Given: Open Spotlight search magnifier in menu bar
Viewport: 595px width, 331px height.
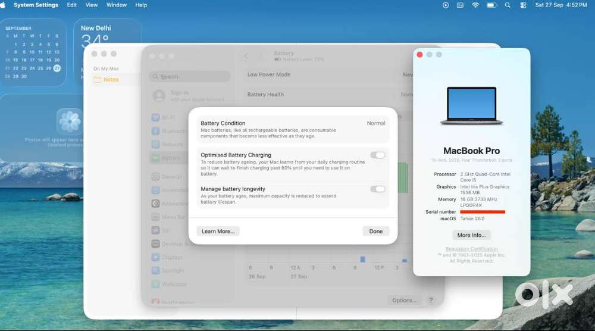Looking at the screenshot, I should 508,5.
